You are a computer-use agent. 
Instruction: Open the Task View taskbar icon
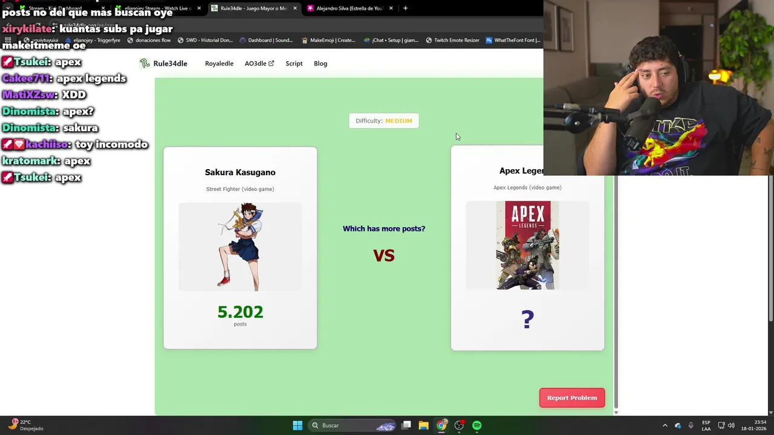tap(406, 425)
